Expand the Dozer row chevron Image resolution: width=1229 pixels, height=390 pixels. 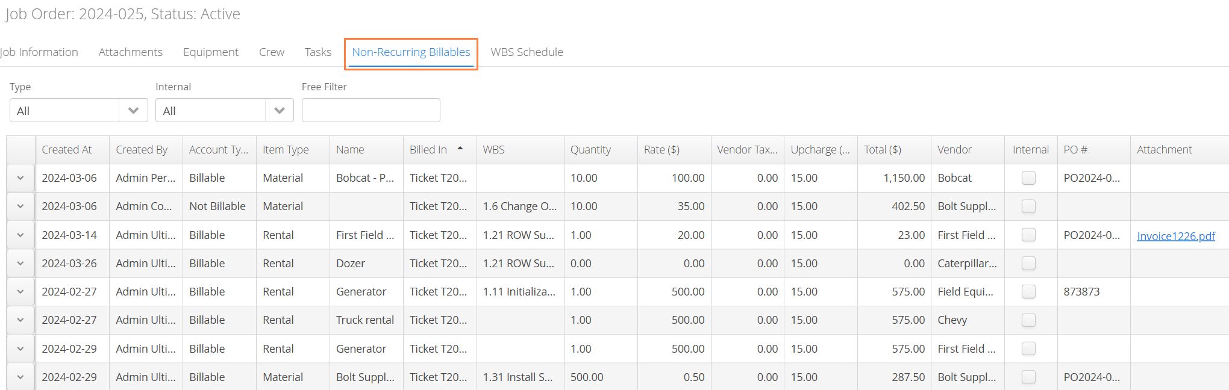20,263
